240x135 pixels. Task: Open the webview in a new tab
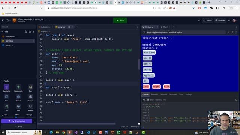[x=236, y=33]
